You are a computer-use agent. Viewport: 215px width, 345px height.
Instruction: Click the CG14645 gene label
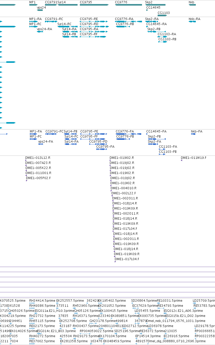tap(153, 7)
